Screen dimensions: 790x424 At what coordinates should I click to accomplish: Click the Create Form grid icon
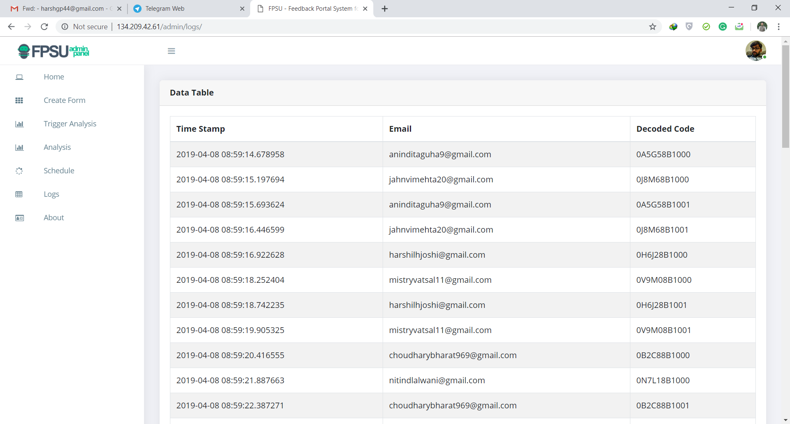19,100
